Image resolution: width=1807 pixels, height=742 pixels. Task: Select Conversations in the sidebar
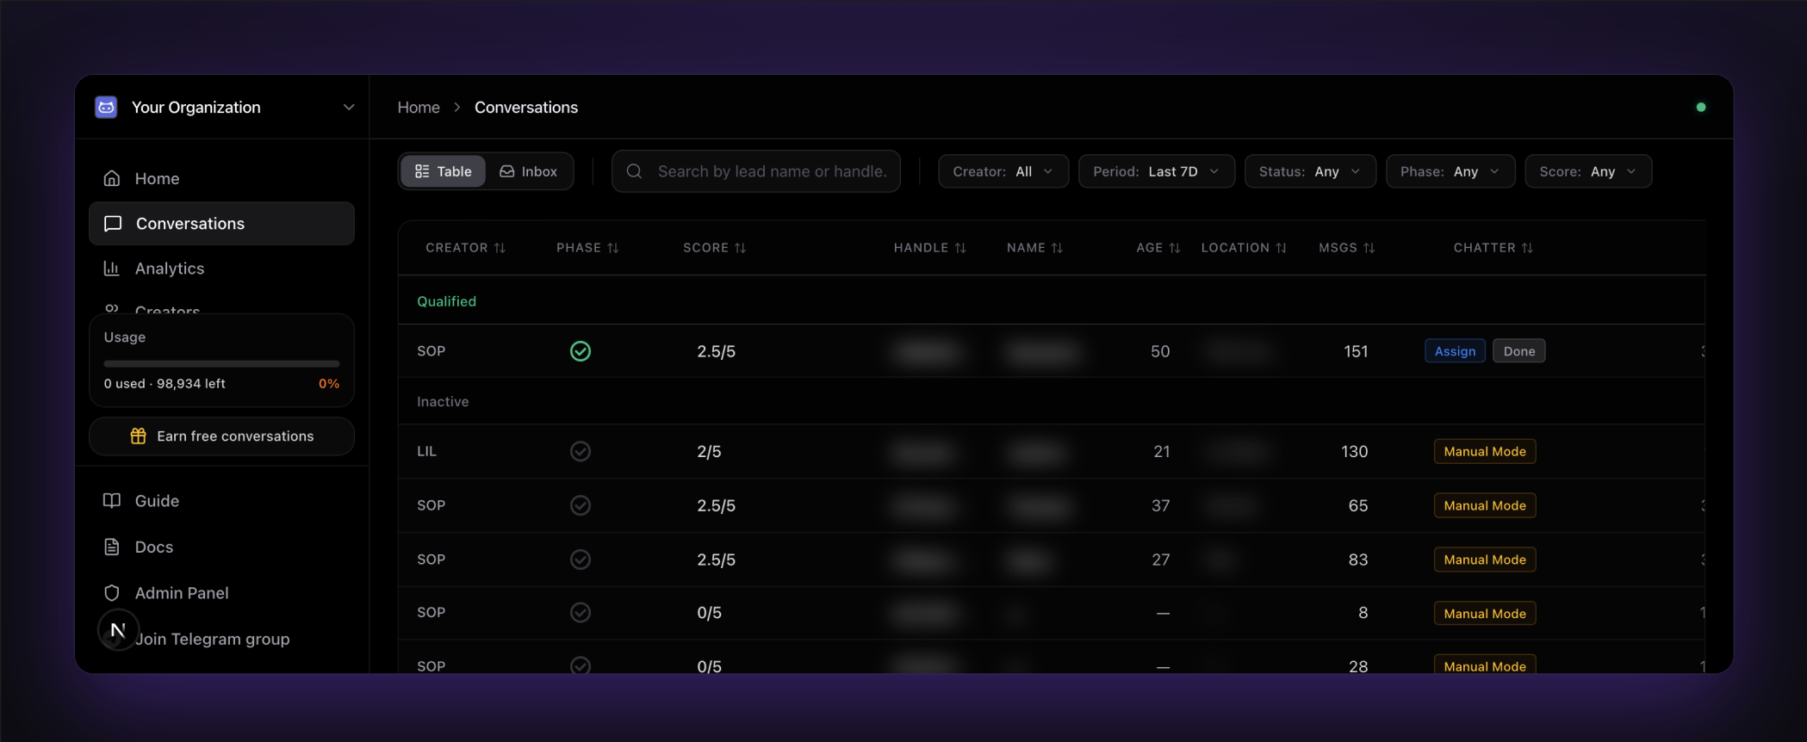pos(221,224)
